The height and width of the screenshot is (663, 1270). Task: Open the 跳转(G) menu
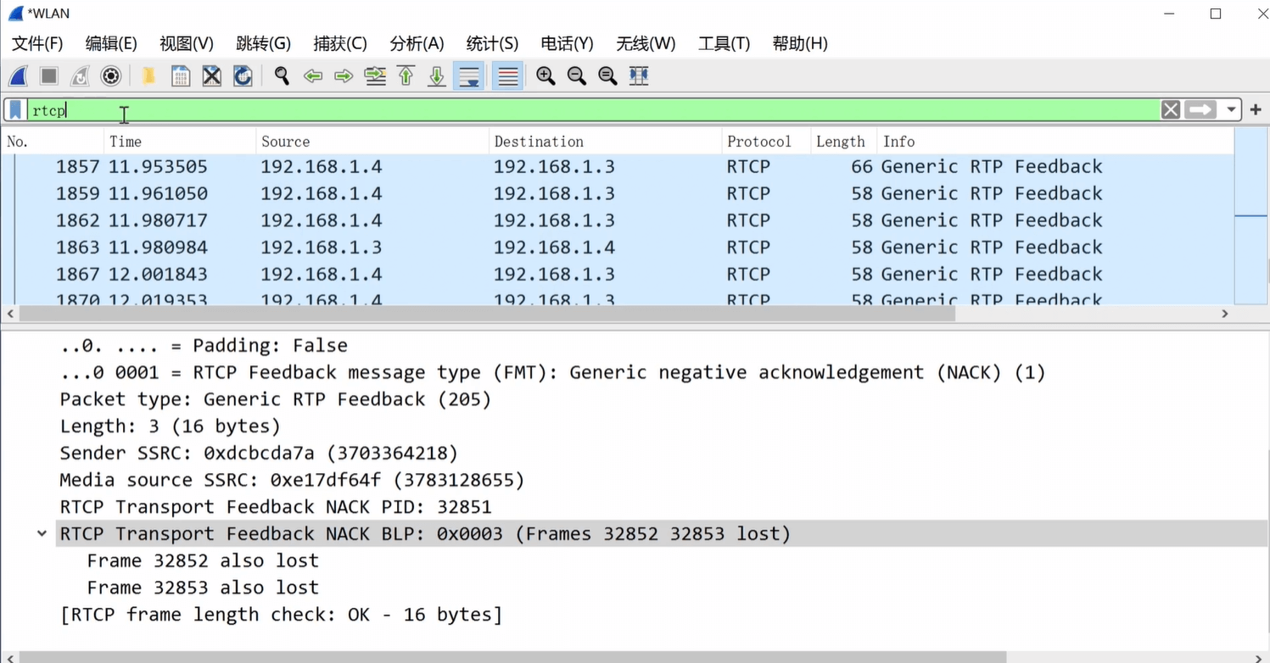coord(263,43)
